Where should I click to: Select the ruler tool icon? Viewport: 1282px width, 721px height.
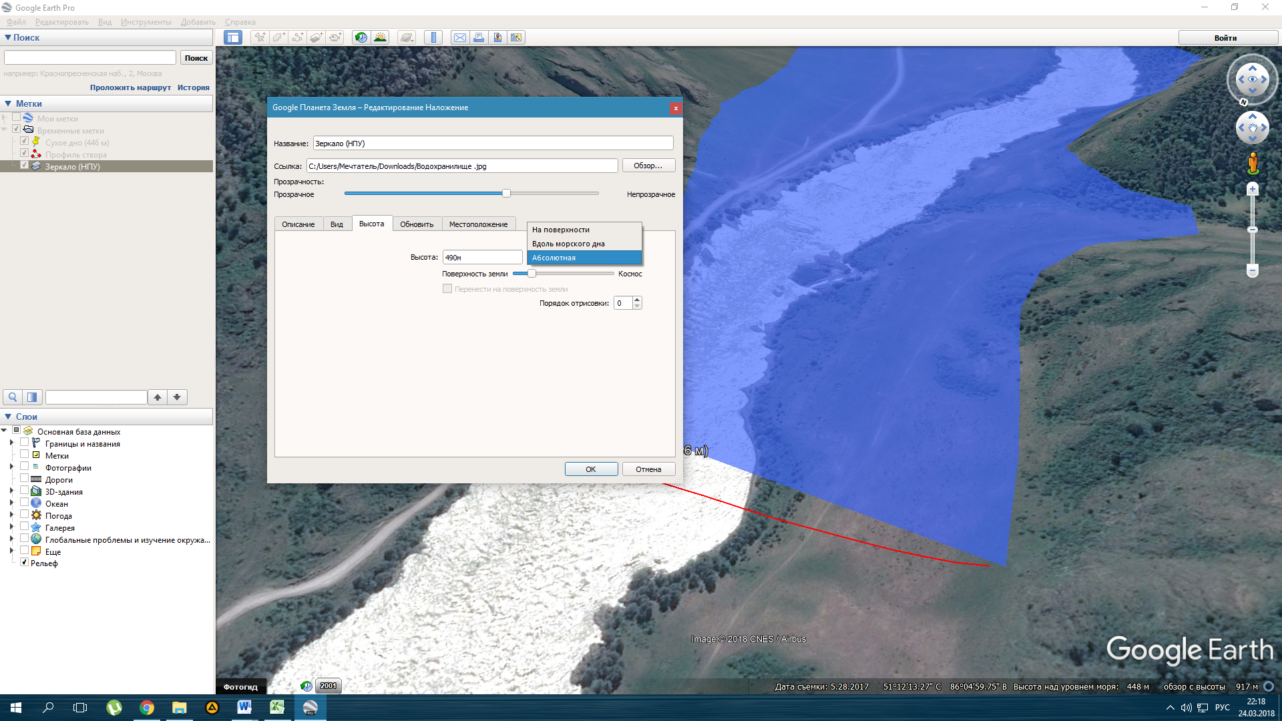(x=433, y=37)
